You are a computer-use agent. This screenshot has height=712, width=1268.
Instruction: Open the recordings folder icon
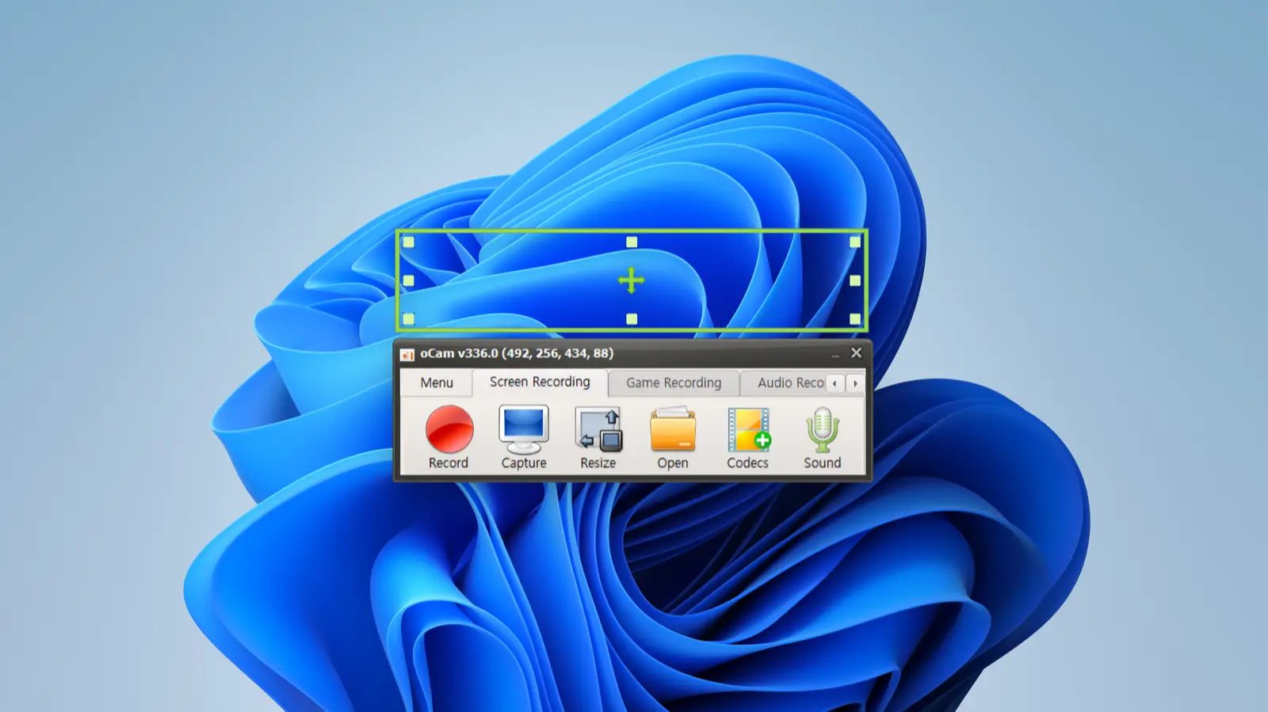tap(673, 430)
